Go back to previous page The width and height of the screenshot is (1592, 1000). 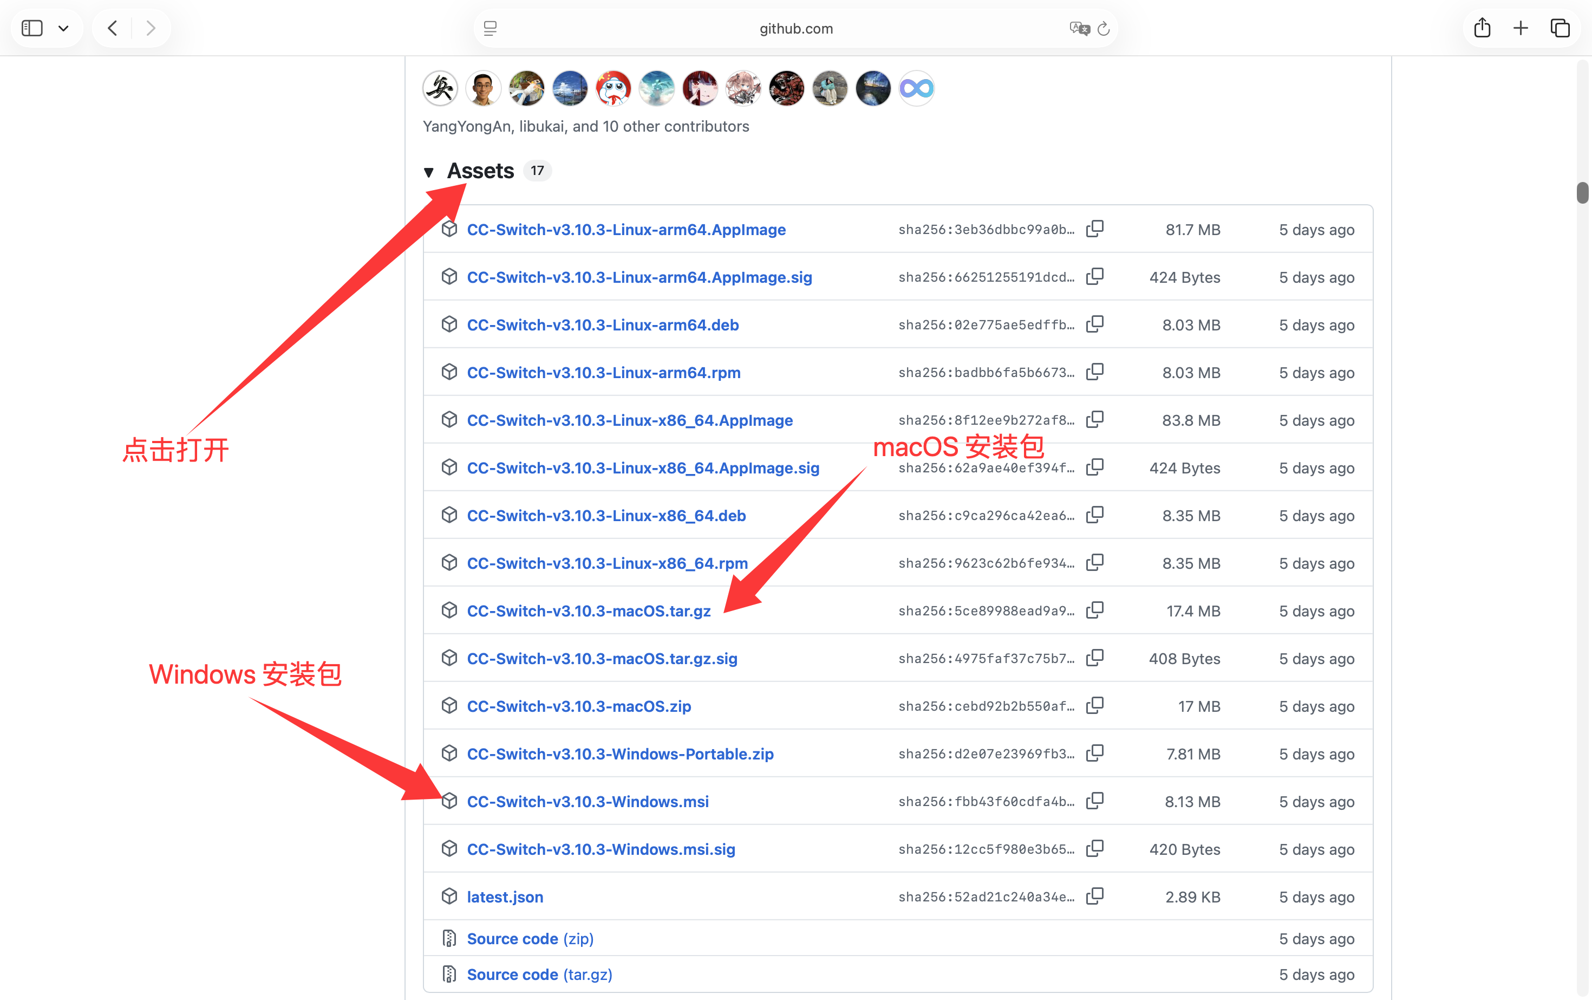click(x=113, y=28)
